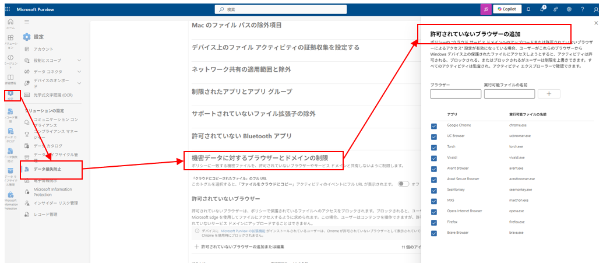Open the notifications bell icon
The width and height of the screenshot is (603, 270).
(x=529, y=9)
